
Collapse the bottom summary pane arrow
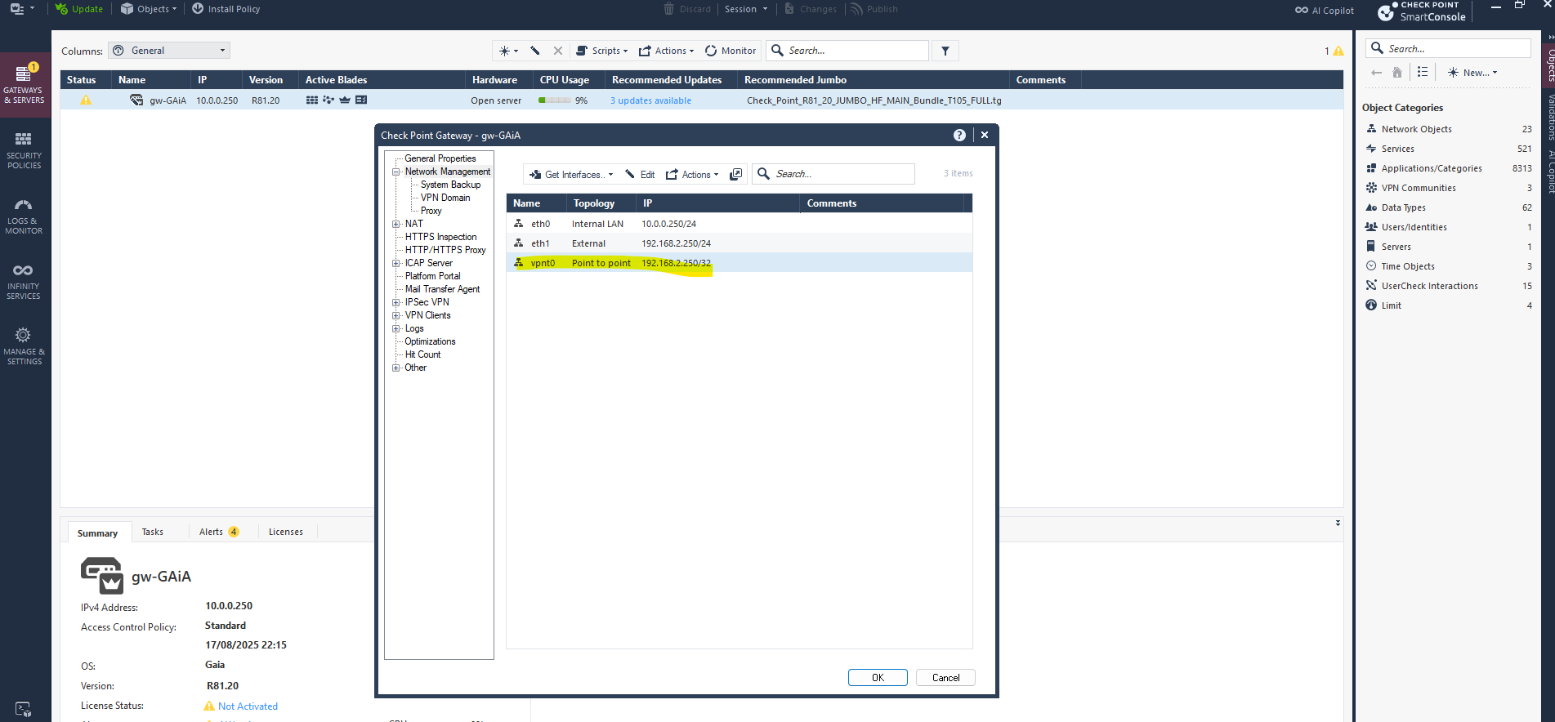pyautogui.click(x=1338, y=523)
